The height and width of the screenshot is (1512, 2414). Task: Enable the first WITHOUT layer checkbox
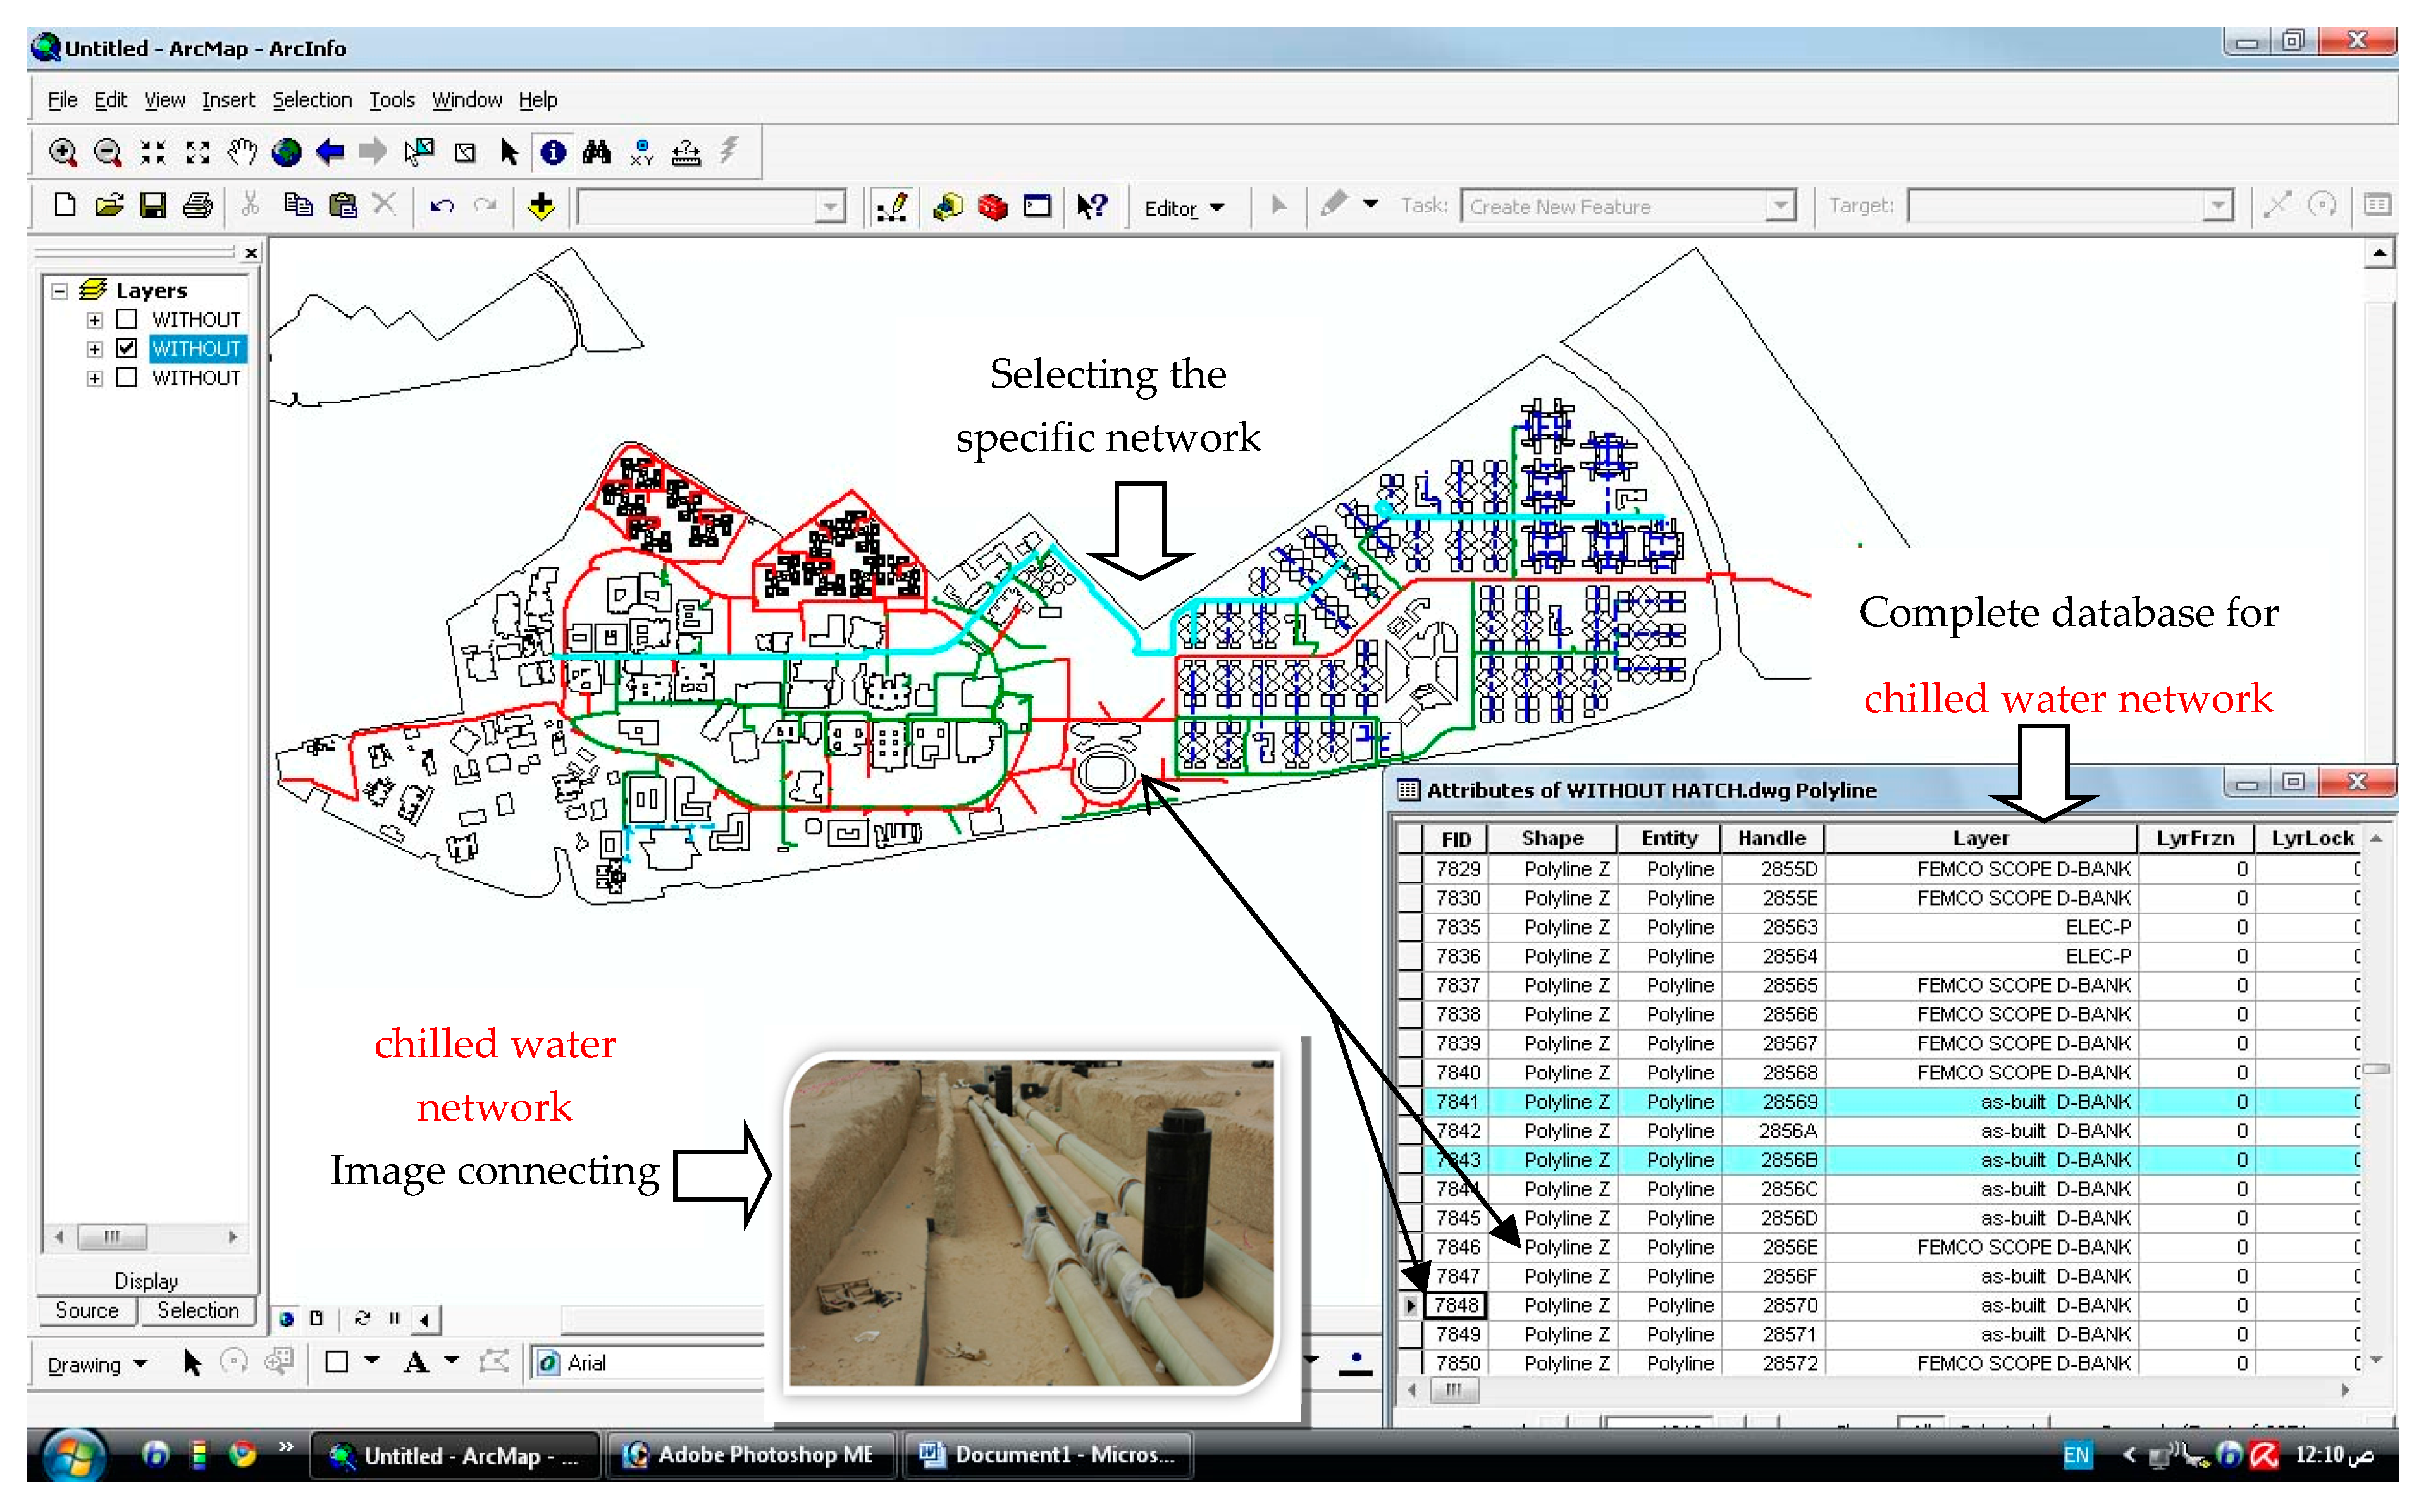tap(126, 319)
